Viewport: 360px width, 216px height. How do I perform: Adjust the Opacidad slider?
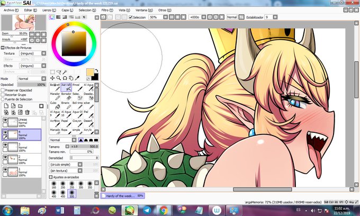[32, 85]
